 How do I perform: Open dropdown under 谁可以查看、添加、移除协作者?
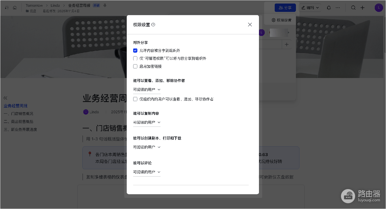pos(147,90)
